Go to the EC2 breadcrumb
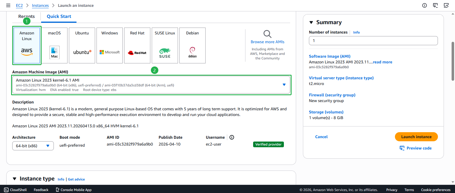 coord(19,5)
